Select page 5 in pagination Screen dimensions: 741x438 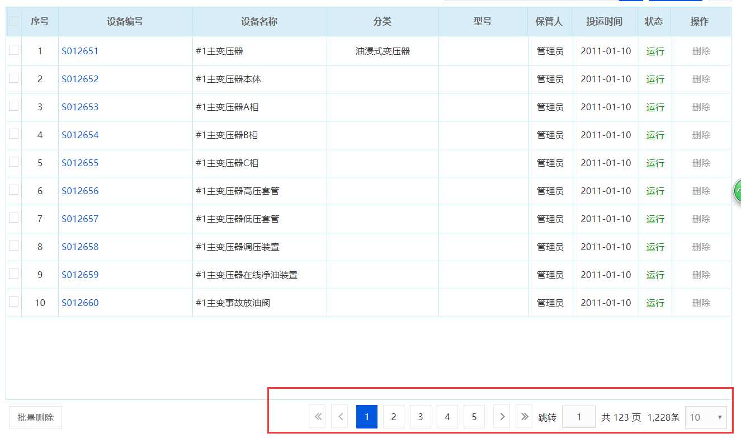point(474,417)
